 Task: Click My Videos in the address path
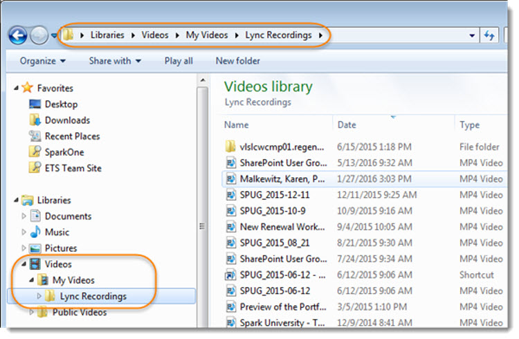[x=206, y=35]
